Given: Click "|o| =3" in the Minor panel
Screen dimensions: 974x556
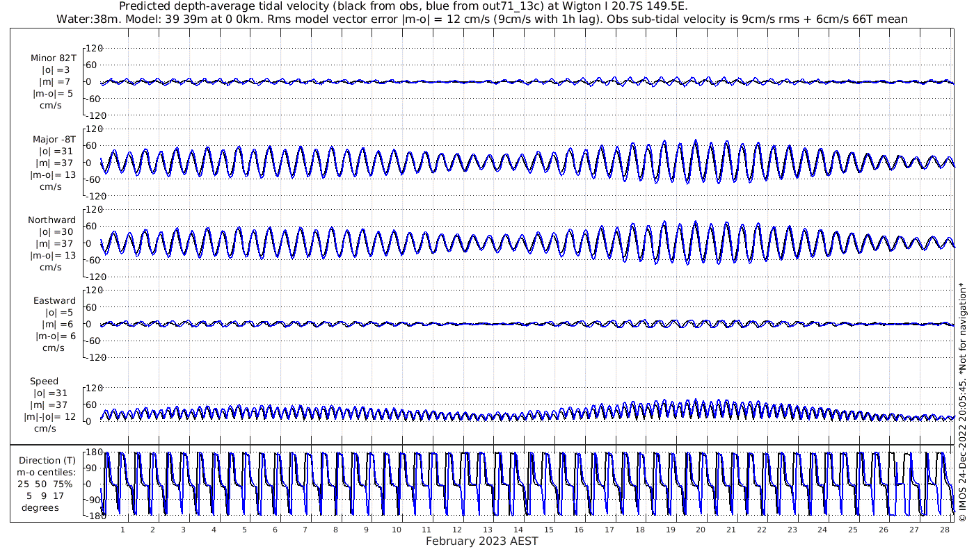Looking at the screenshot, I should (x=55, y=70).
